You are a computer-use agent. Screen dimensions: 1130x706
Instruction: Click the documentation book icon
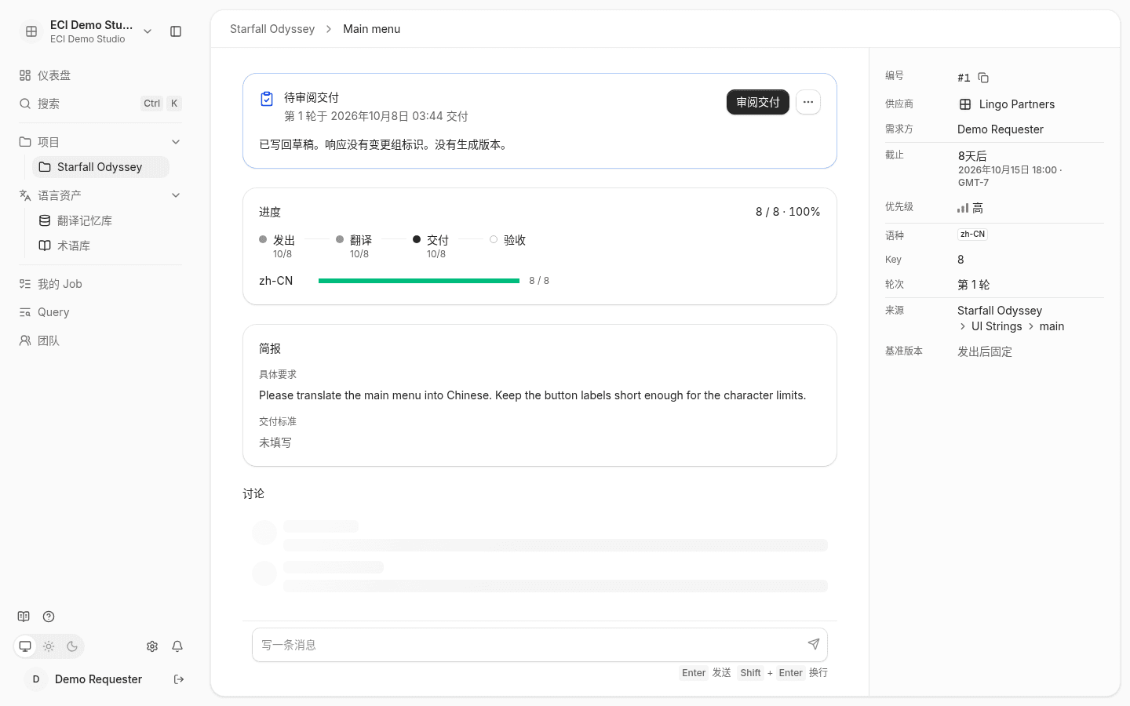(x=24, y=617)
